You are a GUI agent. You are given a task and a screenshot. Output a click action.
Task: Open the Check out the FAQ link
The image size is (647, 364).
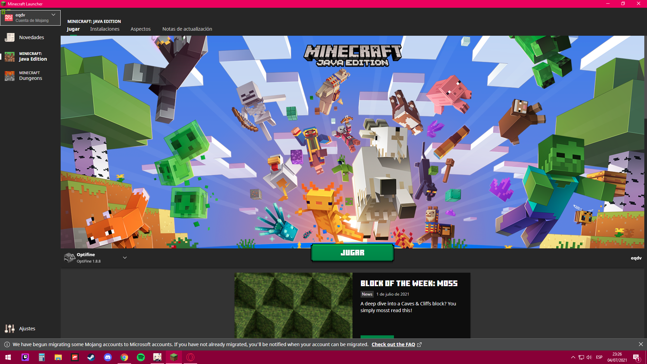[x=393, y=344]
